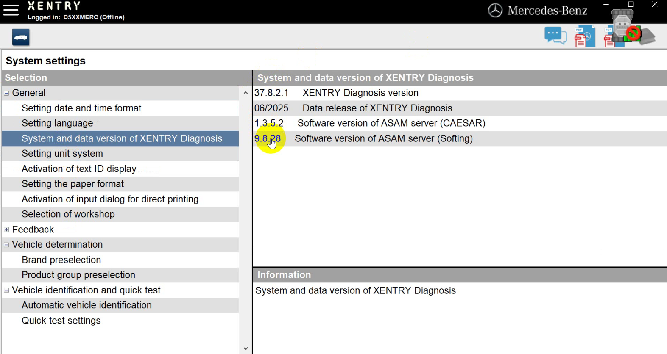Click version number 37.8.2.1
Image resolution: width=667 pixels, height=354 pixels.
pos(271,93)
